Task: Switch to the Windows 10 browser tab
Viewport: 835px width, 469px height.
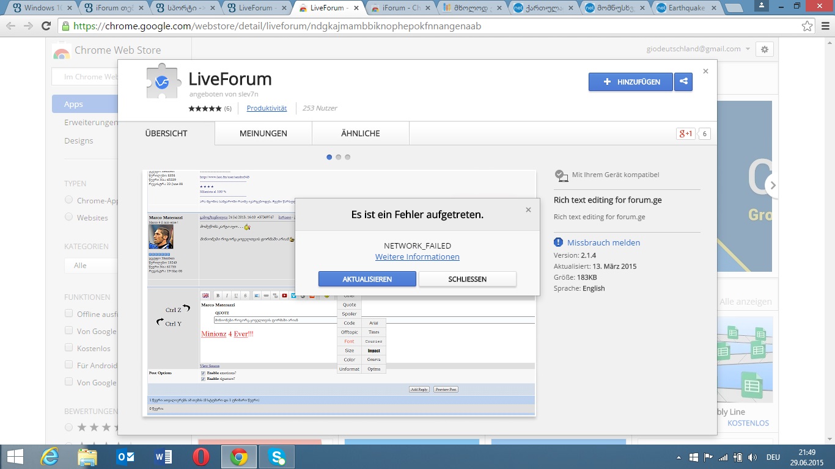Action: tap(42, 8)
